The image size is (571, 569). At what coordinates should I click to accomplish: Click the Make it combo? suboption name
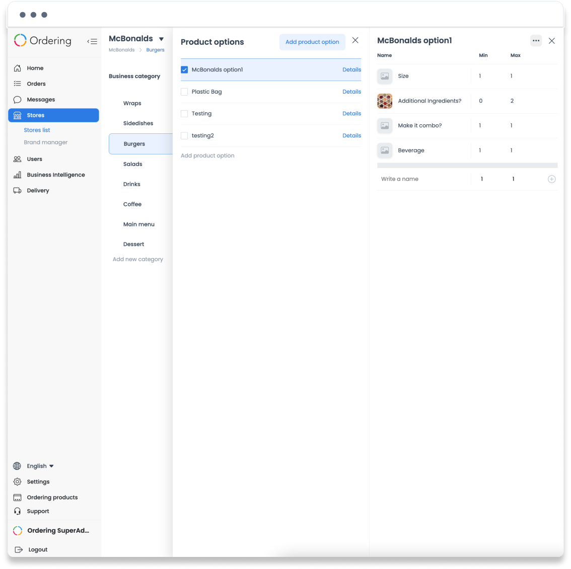pos(419,125)
